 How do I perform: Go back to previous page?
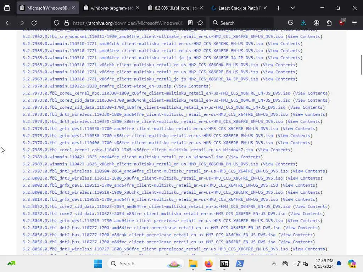point(9,23)
